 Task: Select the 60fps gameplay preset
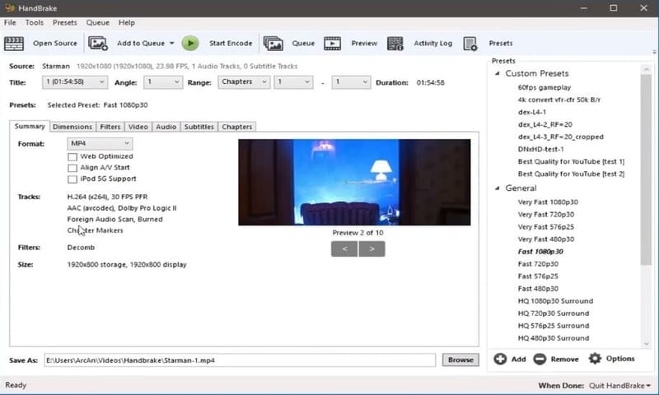click(544, 87)
